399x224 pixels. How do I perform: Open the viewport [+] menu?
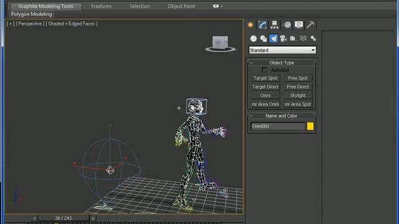(x=11, y=24)
